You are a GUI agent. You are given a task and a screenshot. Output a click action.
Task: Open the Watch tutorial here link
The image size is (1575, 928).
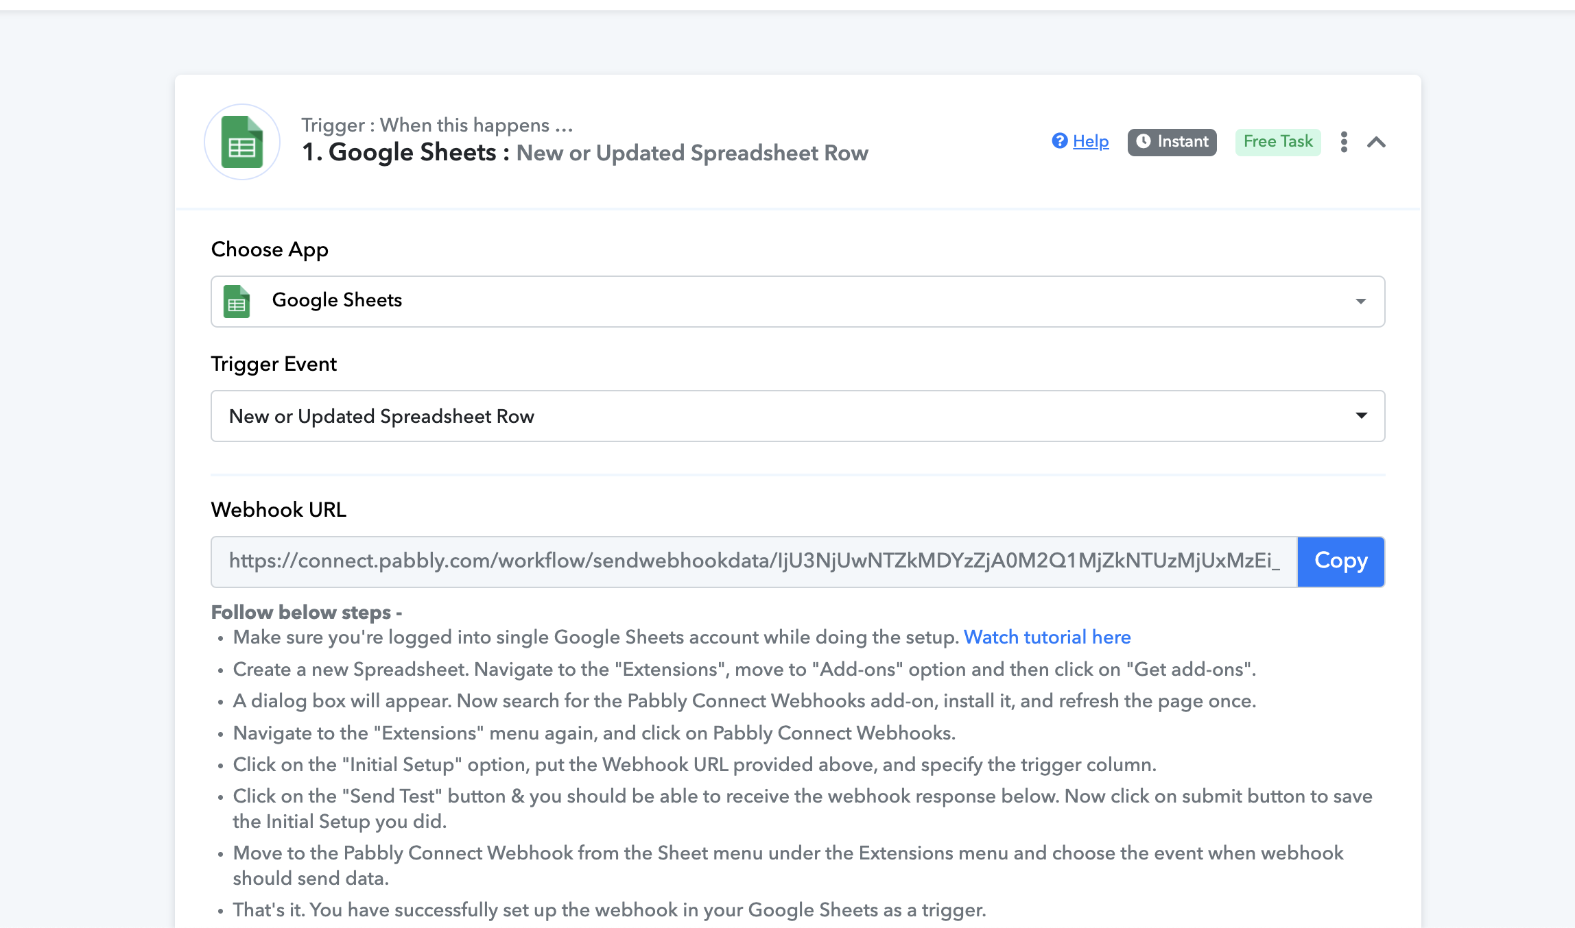pyautogui.click(x=1047, y=637)
